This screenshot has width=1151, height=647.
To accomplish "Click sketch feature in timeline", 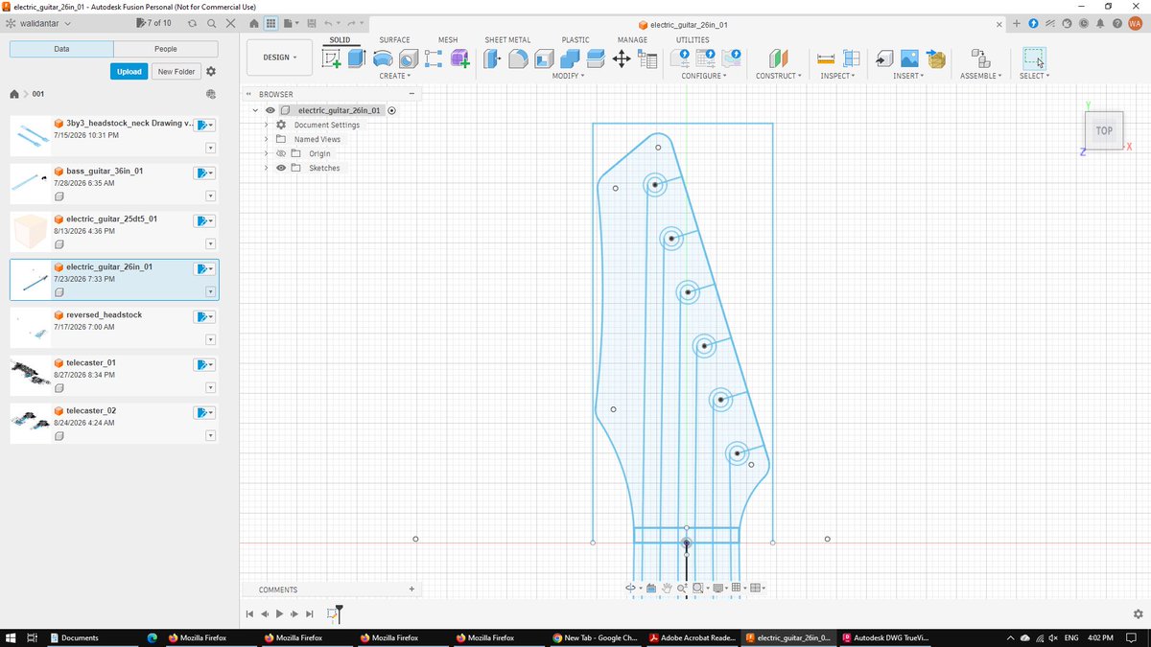I will pos(332,613).
